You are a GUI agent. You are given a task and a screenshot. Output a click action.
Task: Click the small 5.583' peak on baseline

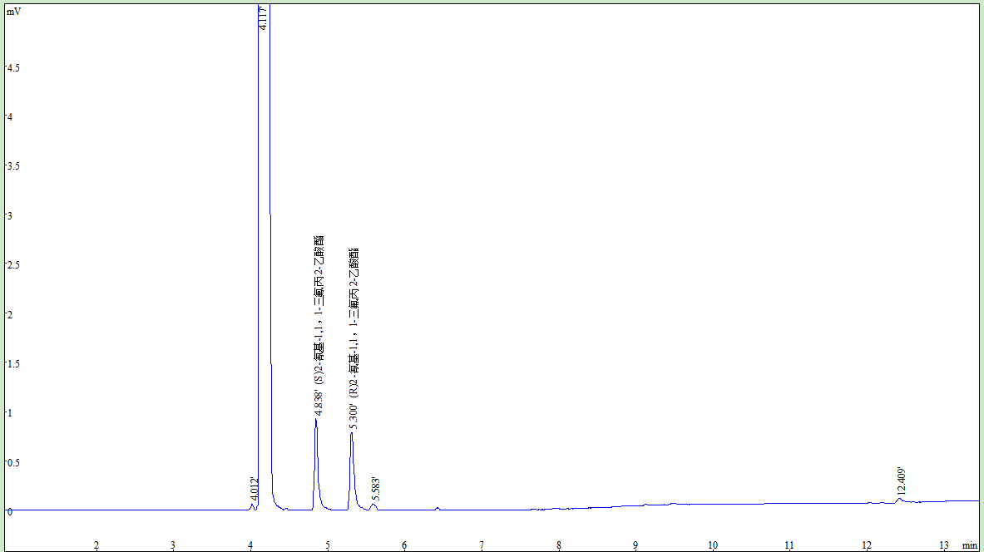374,505
